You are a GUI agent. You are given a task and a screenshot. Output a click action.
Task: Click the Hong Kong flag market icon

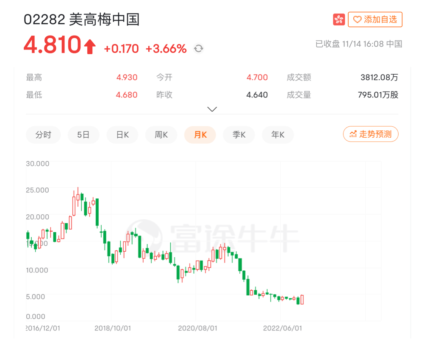coord(339,19)
